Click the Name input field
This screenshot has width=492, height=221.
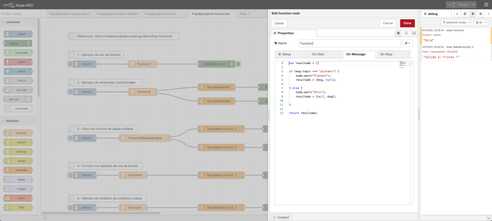[x=349, y=43]
